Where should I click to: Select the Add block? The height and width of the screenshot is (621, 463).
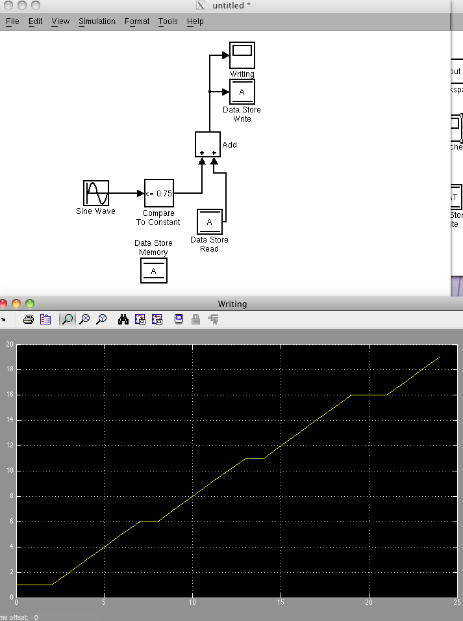(208, 144)
